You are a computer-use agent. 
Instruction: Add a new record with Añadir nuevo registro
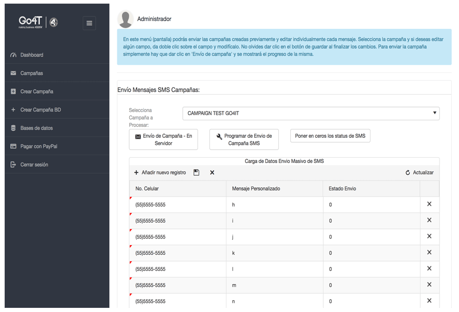click(x=160, y=173)
